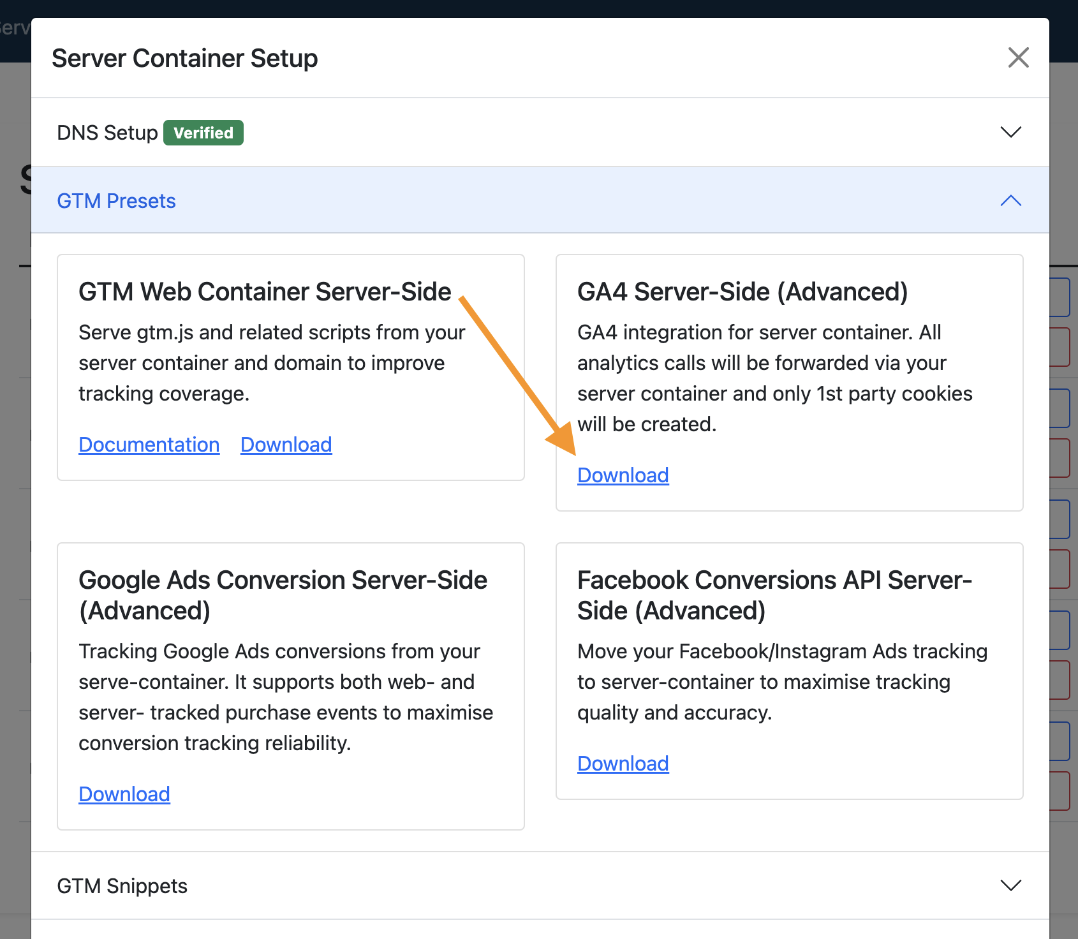
Task: Click the 'GA4 integration for server container' description
Action: pyautogui.click(x=774, y=378)
